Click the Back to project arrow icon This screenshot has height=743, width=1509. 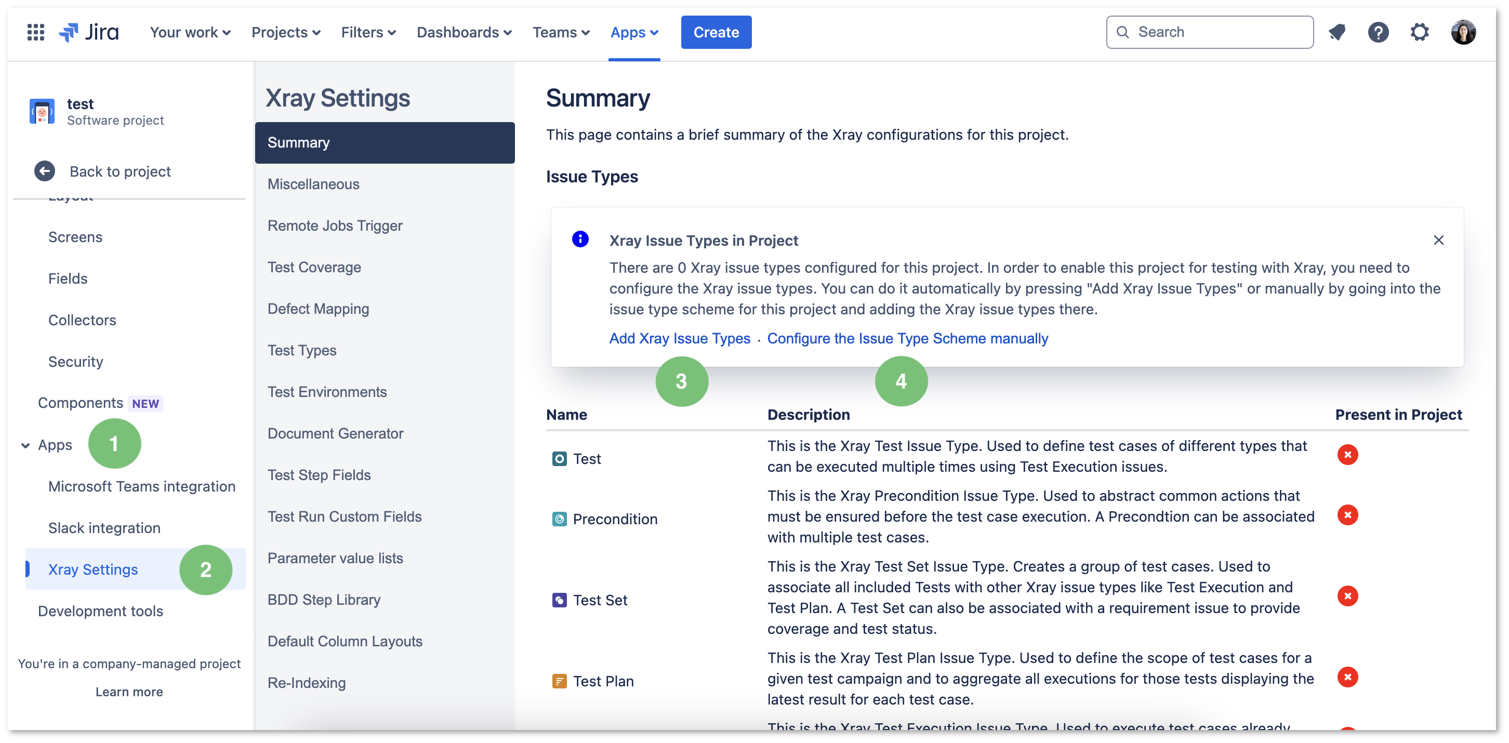45,171
